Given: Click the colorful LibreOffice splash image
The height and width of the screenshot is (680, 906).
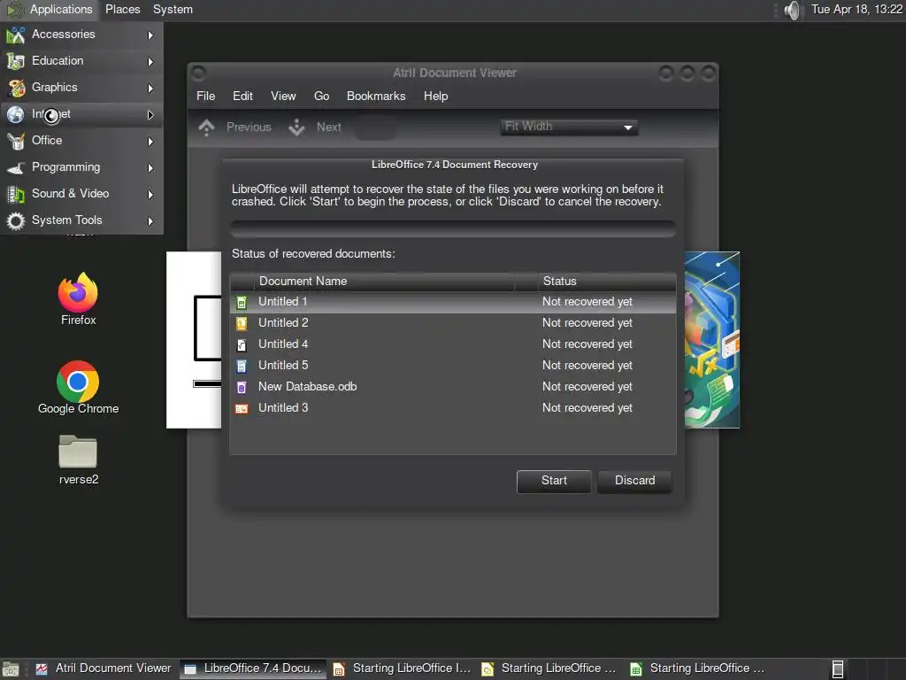Looking at the screenshot, I should point(712,340).
